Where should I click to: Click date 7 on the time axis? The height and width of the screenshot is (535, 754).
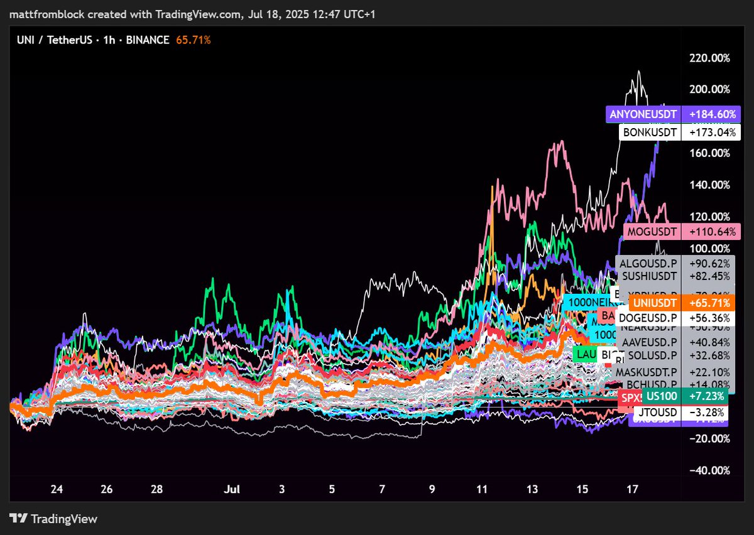click(382, 489)
